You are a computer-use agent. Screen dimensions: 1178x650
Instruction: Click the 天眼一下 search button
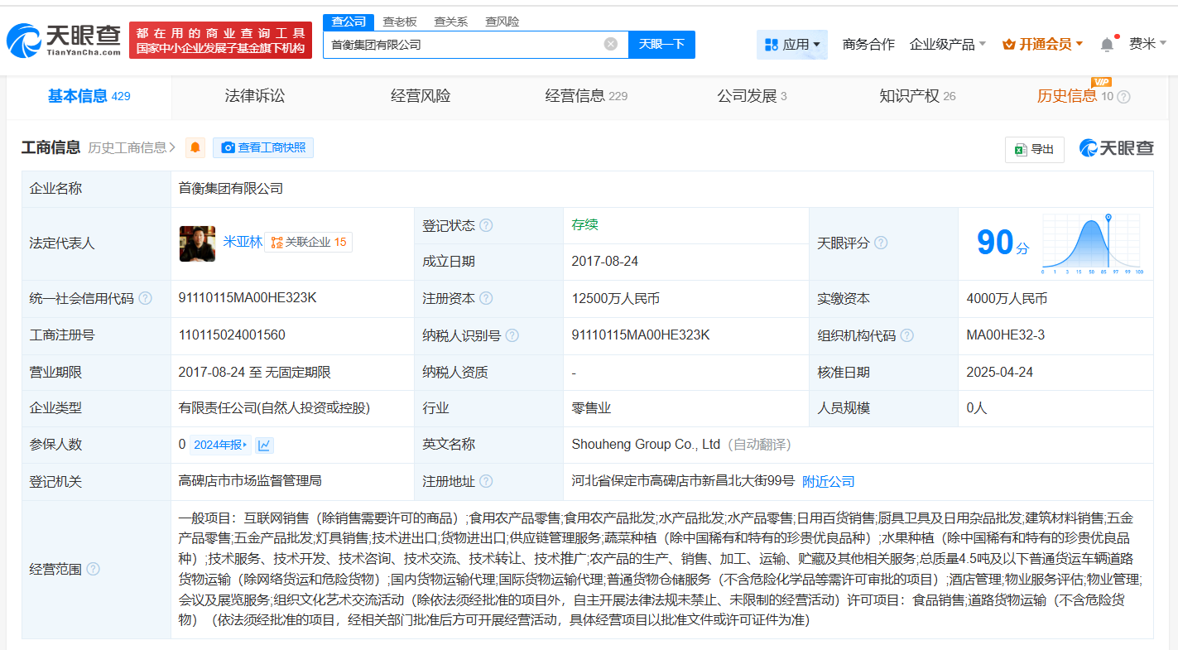[661, 44]
